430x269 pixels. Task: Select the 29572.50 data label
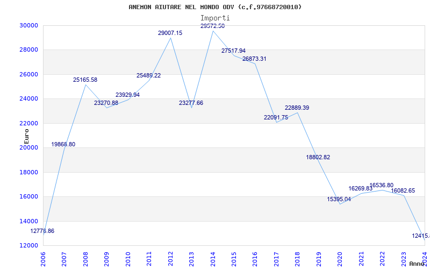pyautogui.click(x=212, y=26)
